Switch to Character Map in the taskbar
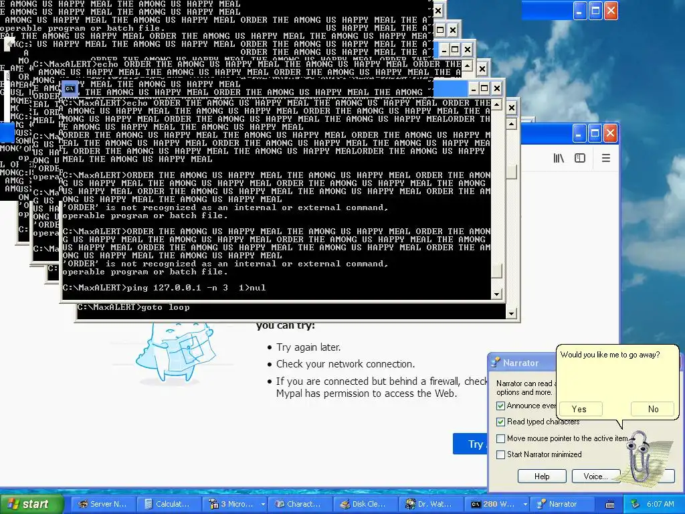The height and width of the screenshot is (514, 685). [300, 504]
